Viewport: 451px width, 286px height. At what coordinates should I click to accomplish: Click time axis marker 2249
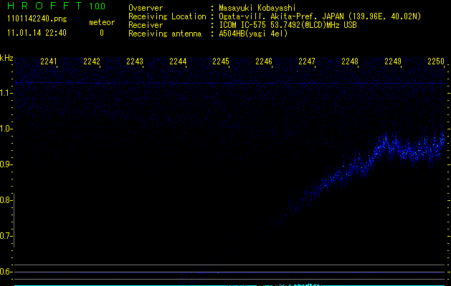tap(393, 61)
